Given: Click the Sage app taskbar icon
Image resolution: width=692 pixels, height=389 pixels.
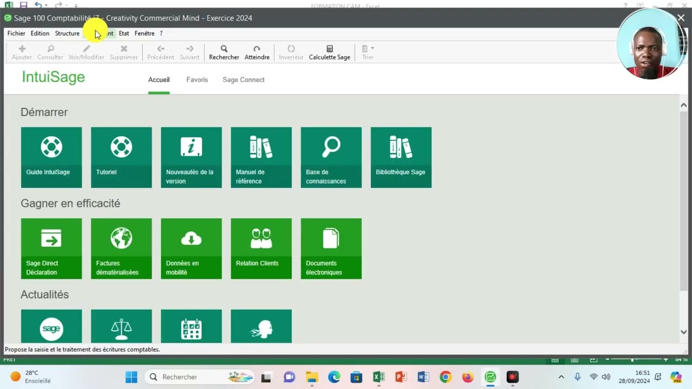Looking at the screenshot, I should pos(490,377).
